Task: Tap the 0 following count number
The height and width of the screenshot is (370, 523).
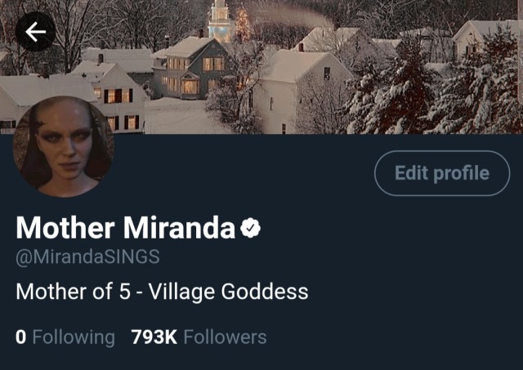Action: [x=20, y=337]
